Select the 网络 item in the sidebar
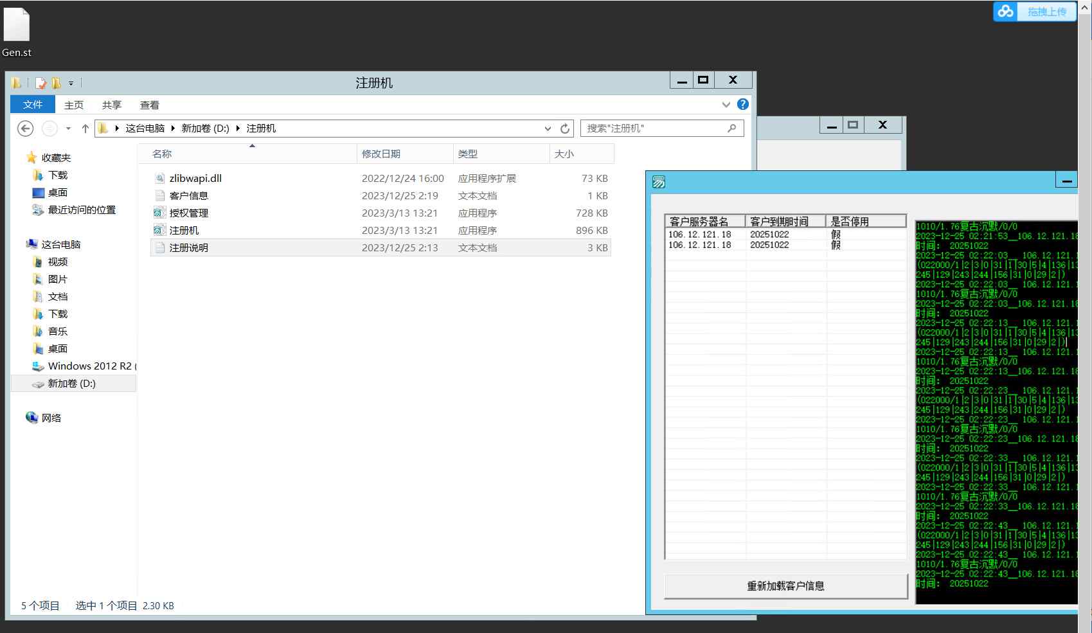The height and width of the screenshot is (633, 1092). pos(51,418)
